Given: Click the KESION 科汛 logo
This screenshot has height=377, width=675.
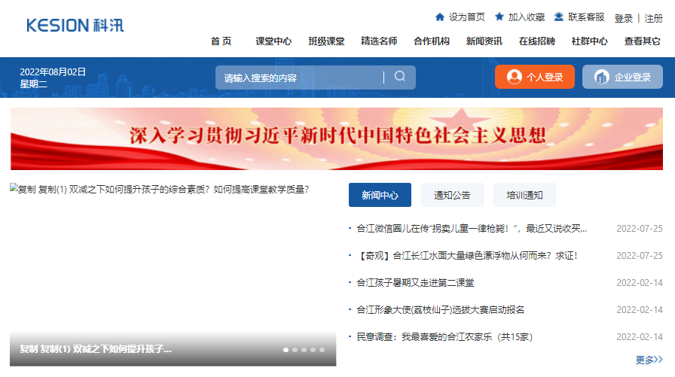Looking at the screenshot, I should click(75, 26).
